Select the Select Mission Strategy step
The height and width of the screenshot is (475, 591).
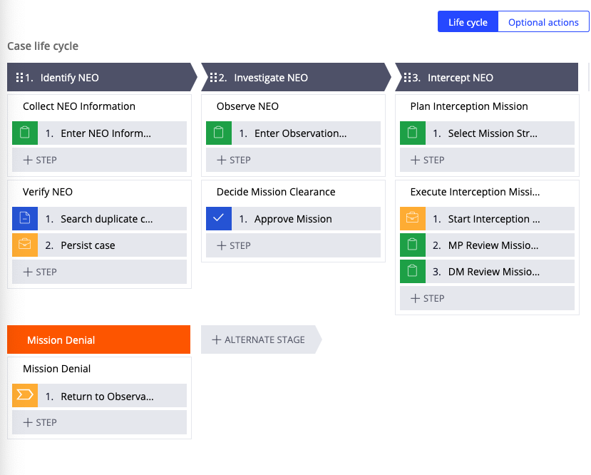point(493,133)
